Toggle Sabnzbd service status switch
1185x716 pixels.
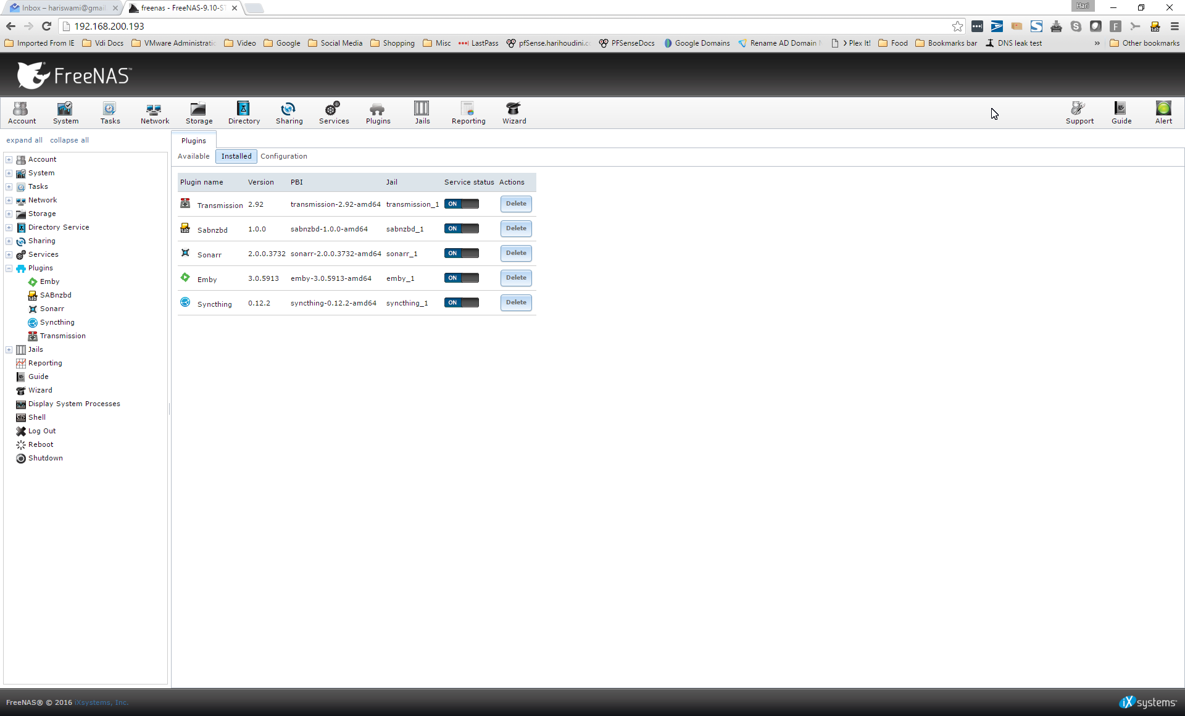pyautogui.click(x=462, y=228)
